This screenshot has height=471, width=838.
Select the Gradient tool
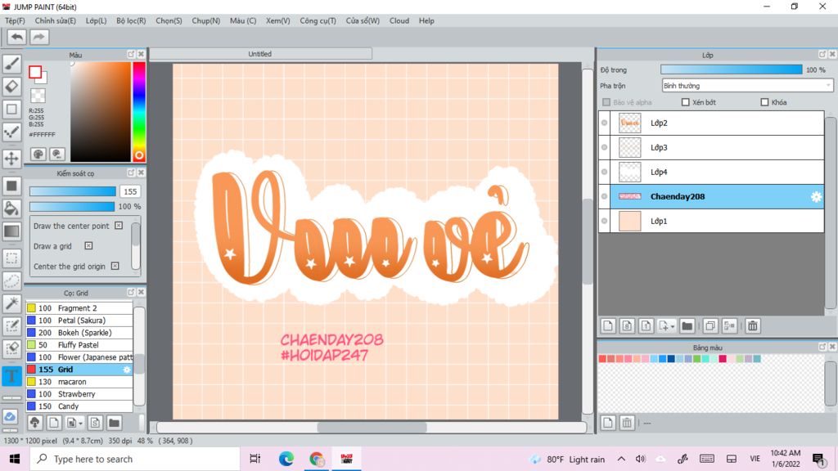point(11,231)
